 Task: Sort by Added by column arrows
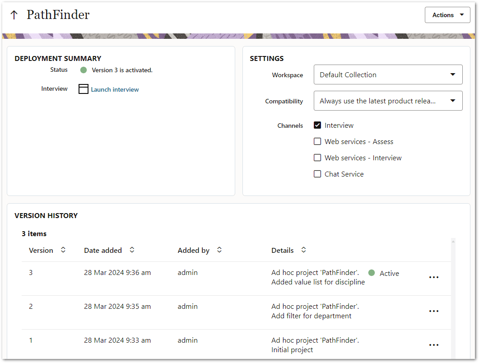click(219, 250)
